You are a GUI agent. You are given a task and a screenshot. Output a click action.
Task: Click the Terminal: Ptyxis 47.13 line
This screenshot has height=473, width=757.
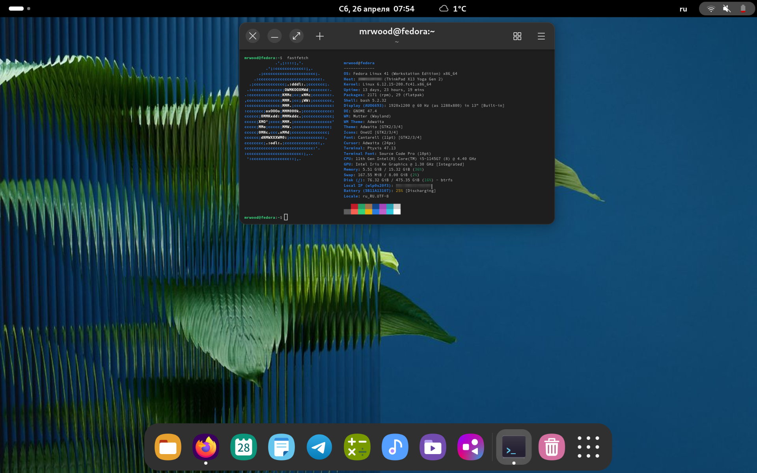click(369, 148)
